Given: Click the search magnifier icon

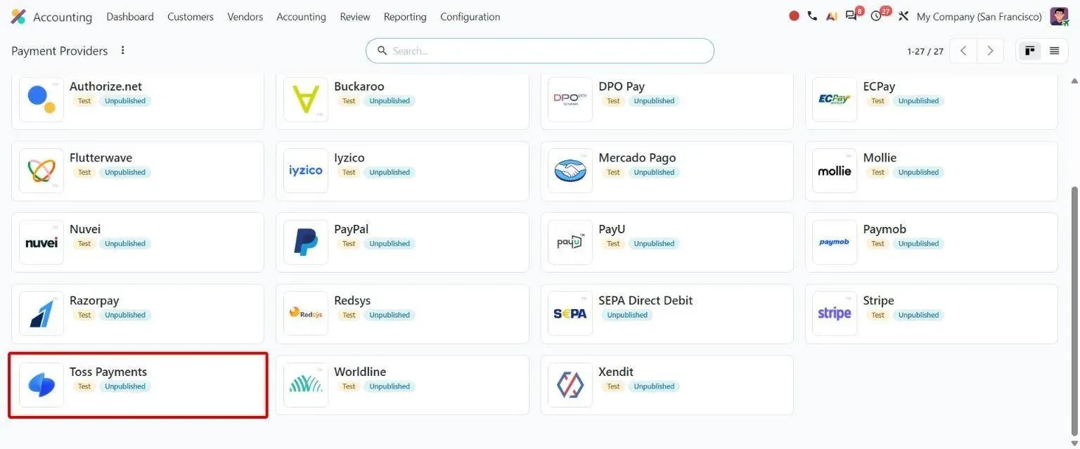Looking at the screenshot, I should pyautogui.click(x=382, y=51).
